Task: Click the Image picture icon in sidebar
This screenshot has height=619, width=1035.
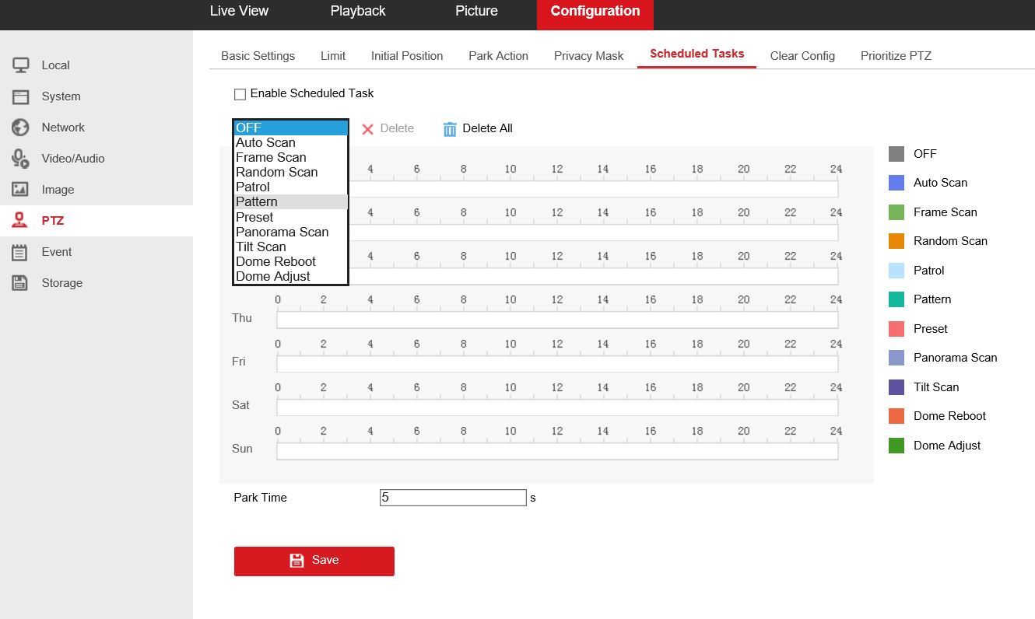Action: (20, 190)
